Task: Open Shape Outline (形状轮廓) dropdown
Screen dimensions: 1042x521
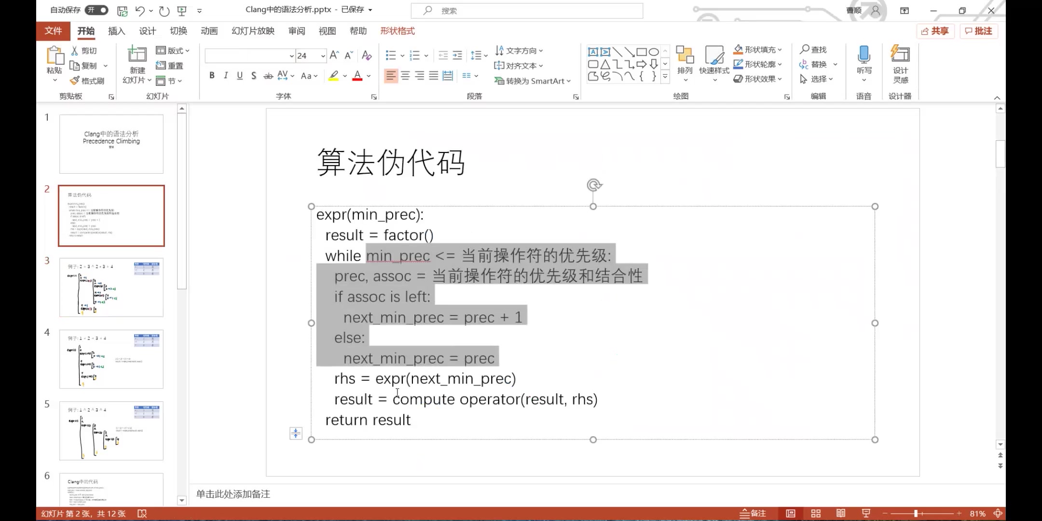Action: 758,64
